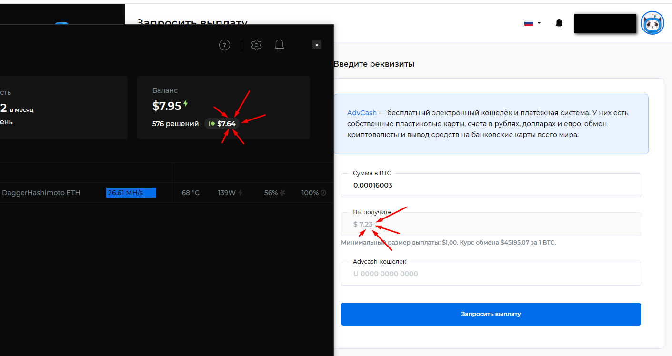
Task: Open website notifications bell icon
Action: click(559, 23)
